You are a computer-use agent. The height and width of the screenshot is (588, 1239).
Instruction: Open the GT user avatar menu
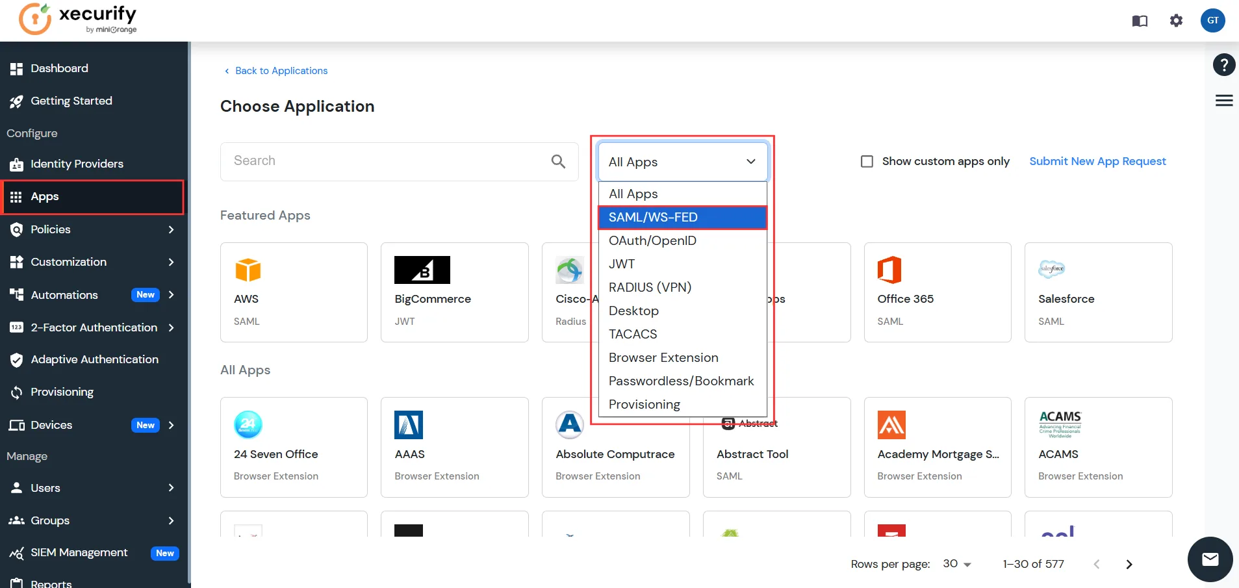[1212, 20]
